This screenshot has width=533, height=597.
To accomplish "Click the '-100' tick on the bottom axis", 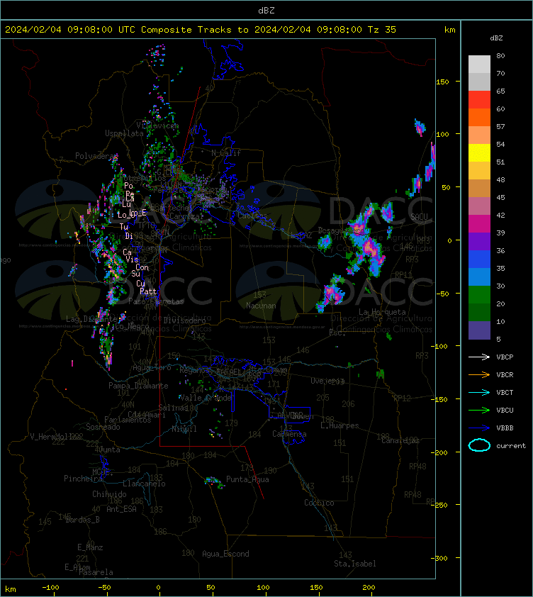I will coord(50,588).
